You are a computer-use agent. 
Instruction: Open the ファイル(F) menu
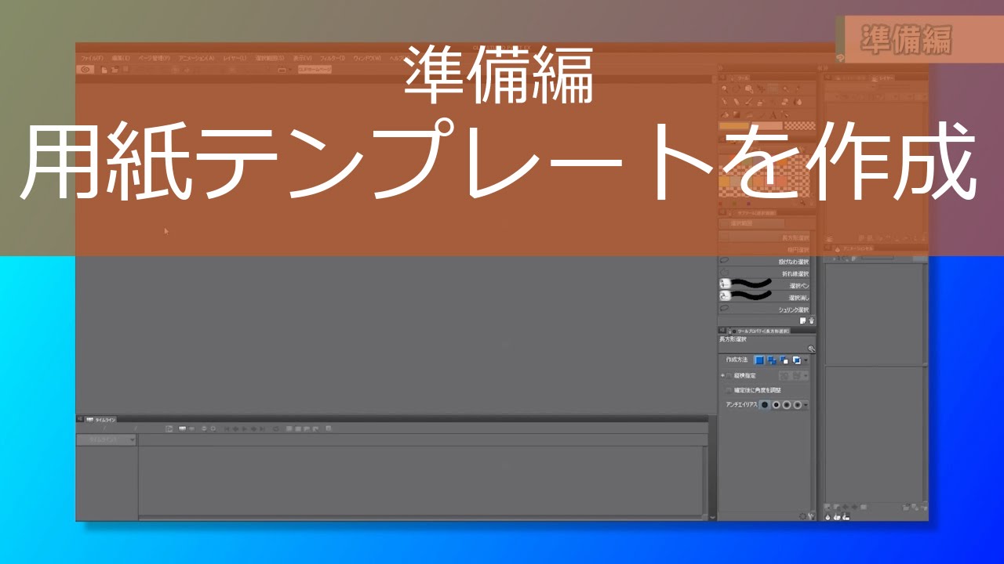pyautogui.click(x=92, y=58)
